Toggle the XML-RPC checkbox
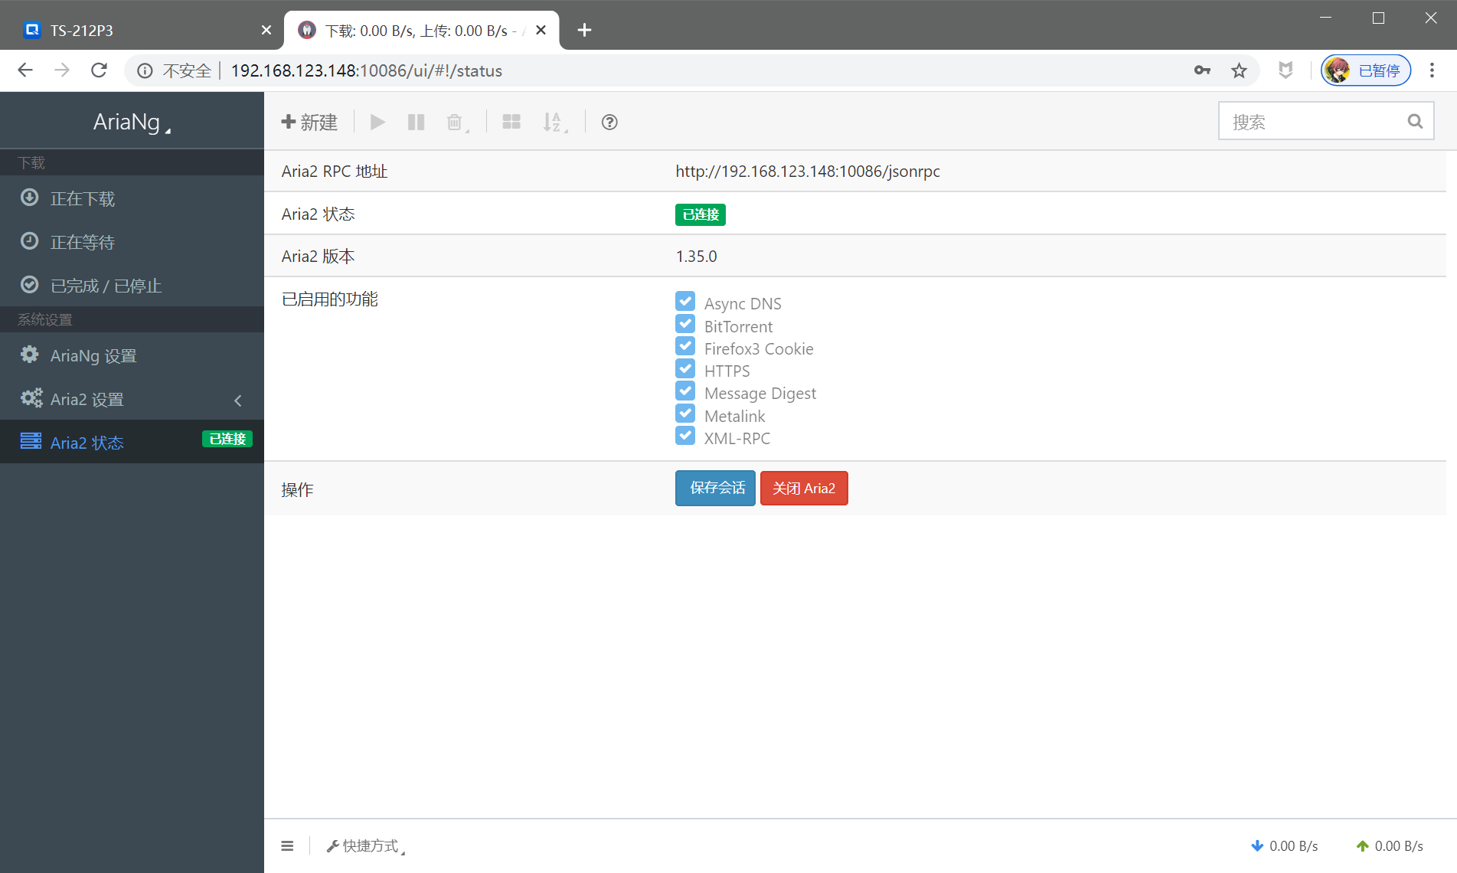The height and width of the screenshot is (873, 1457). coord(685,436)
